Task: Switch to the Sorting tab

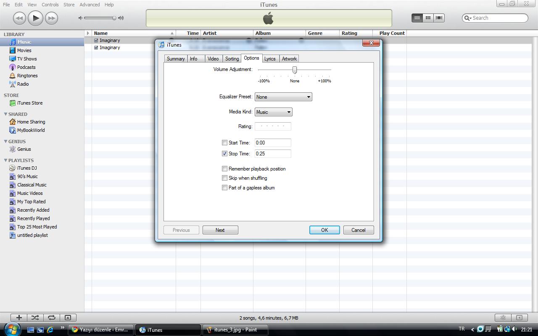Action: 232,59
